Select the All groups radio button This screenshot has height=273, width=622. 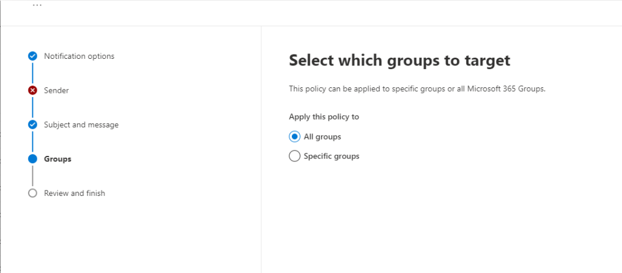click(294, 136)
